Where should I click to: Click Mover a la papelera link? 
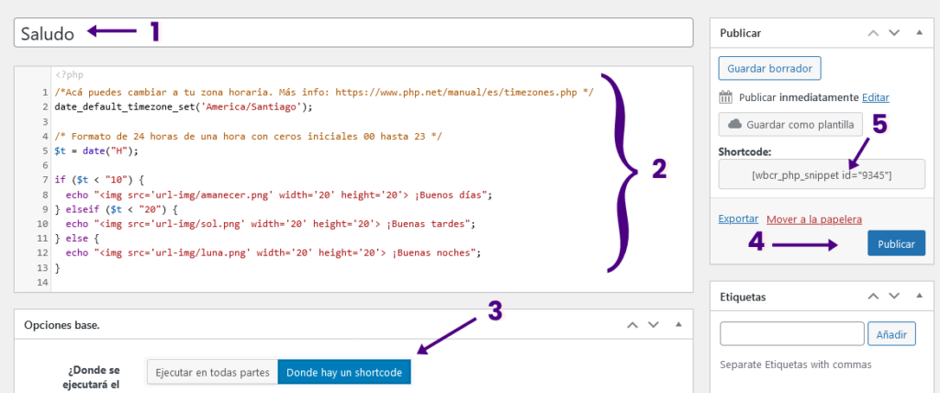(813, 219)
